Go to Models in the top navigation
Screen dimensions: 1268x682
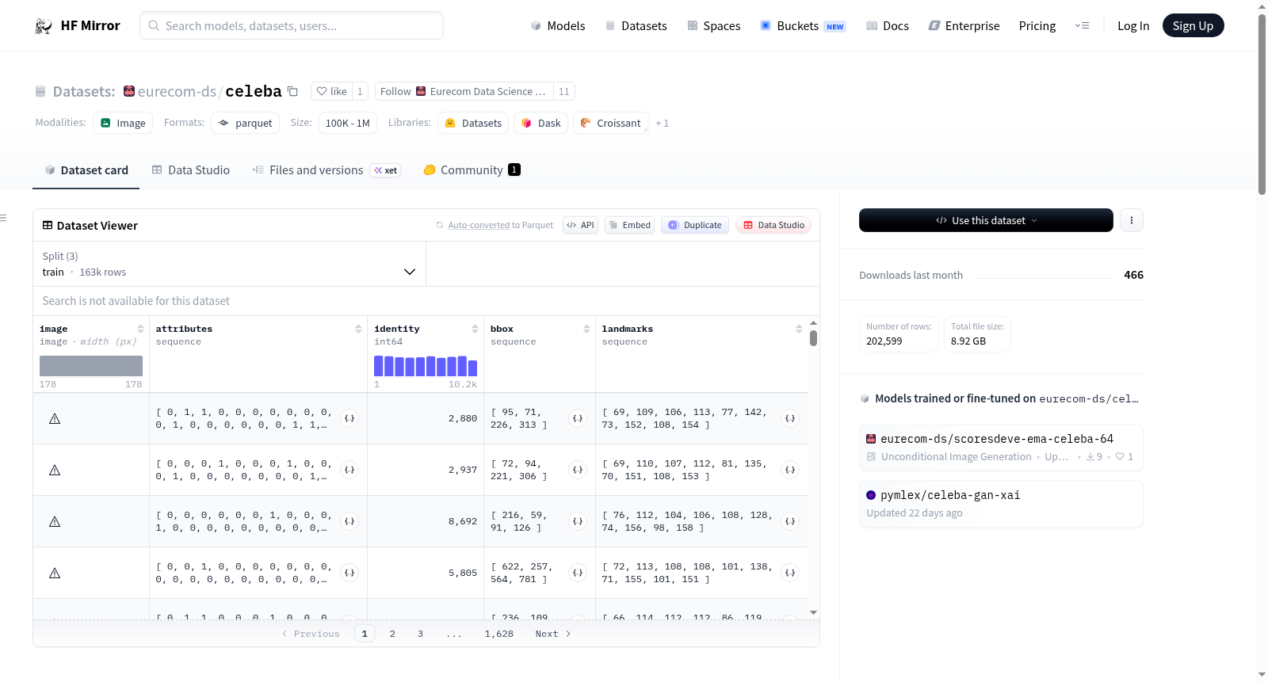click(x=558, y=26)
